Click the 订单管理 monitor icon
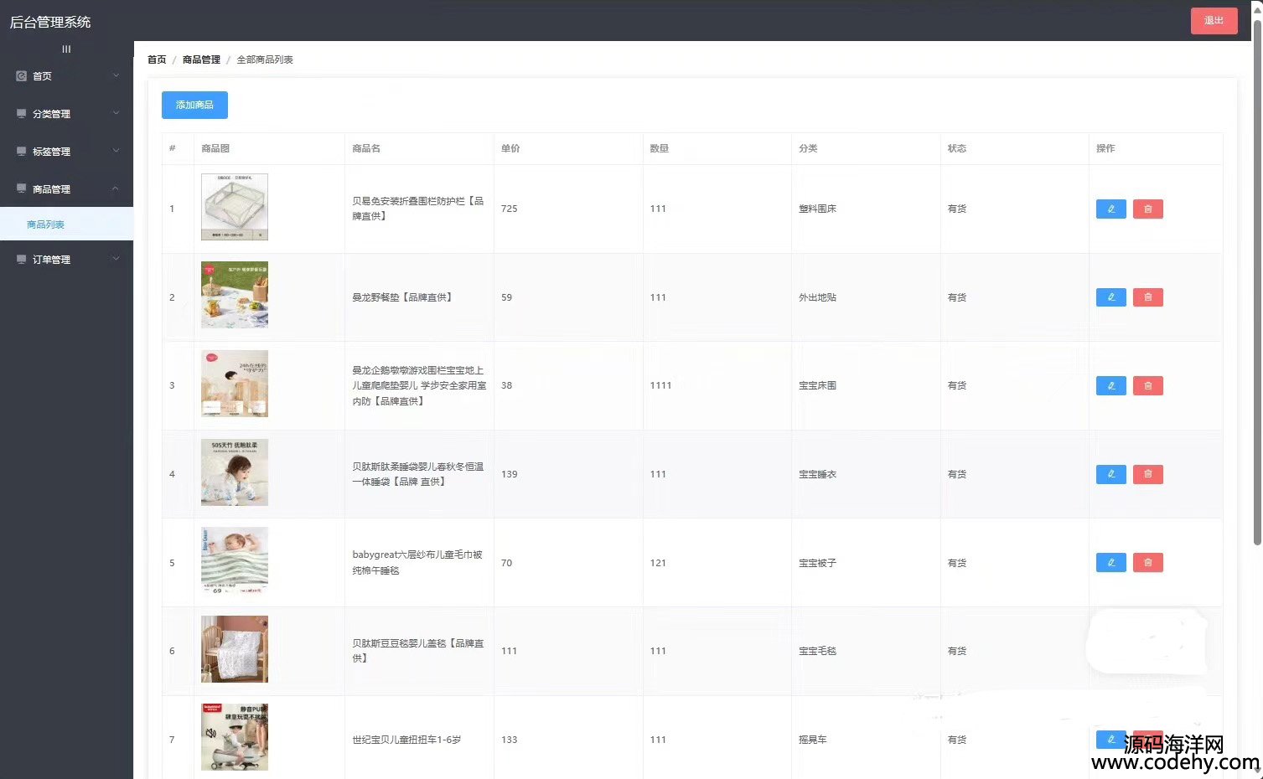This screenshot has height=779, width=1263. click(21, 260)
